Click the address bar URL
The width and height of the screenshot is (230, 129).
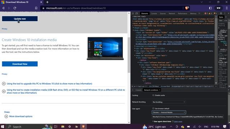coord(76,8)
